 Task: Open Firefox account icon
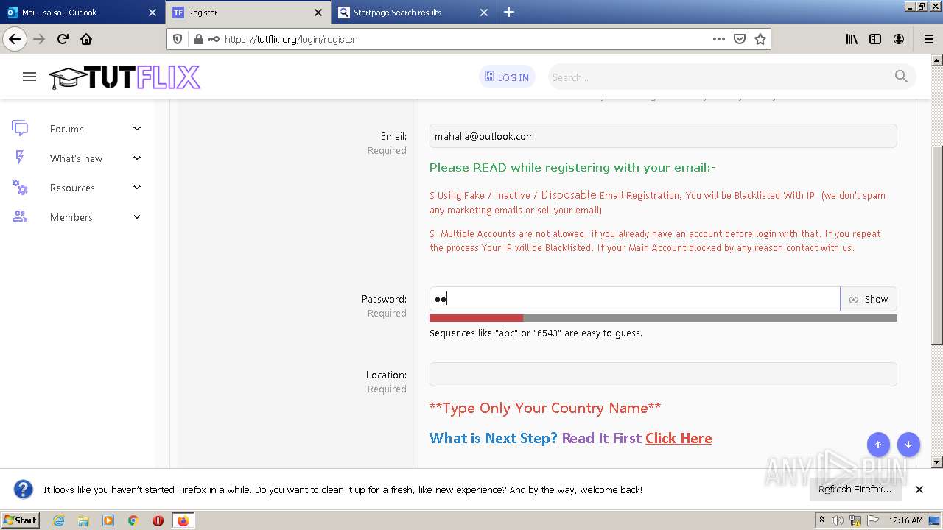coord(899,39)
